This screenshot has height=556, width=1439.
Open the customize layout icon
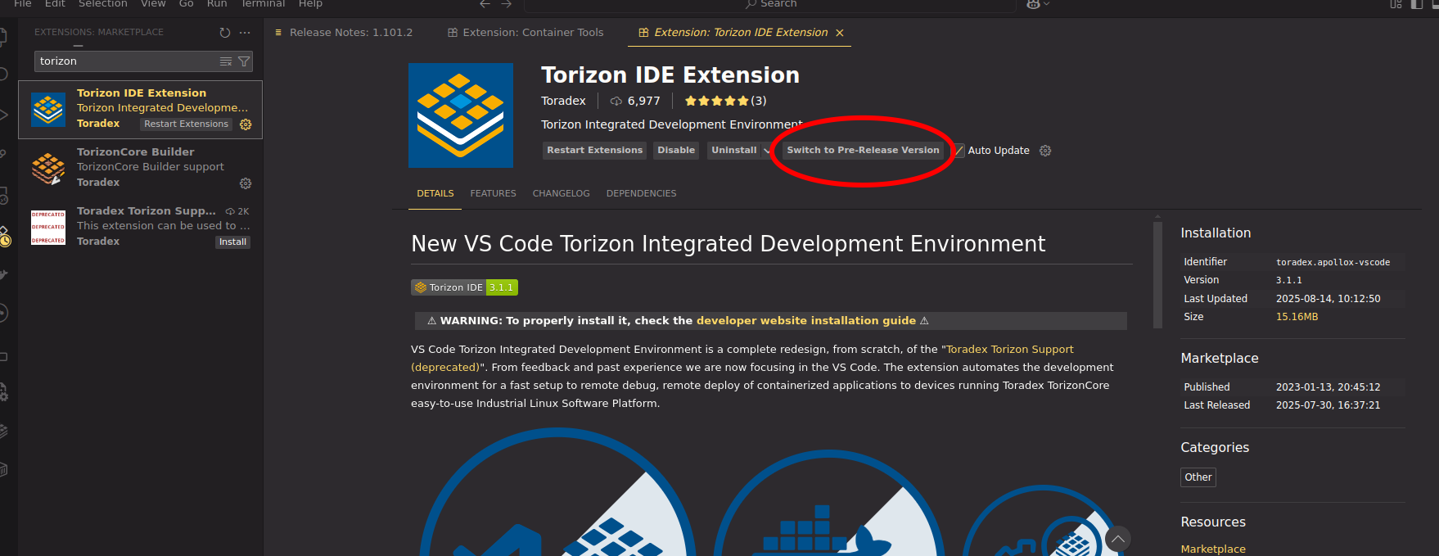[x=1396, y=4]
